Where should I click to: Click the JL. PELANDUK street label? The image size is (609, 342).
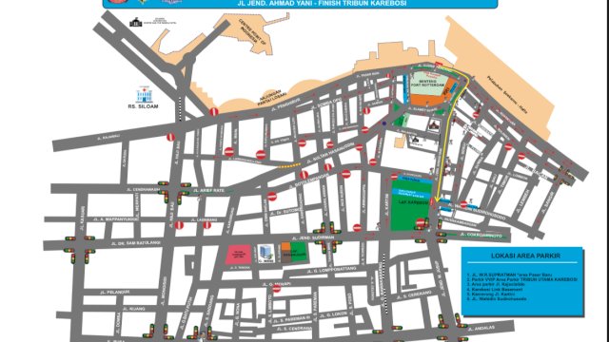click(114, 293)
